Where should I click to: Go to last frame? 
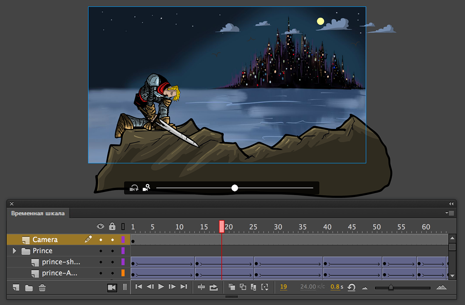coord(184,286)
